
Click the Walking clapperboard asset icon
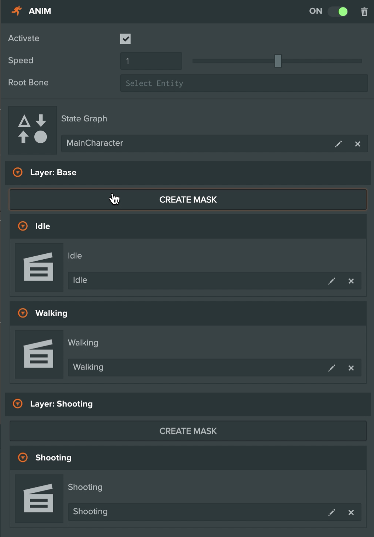39,354
